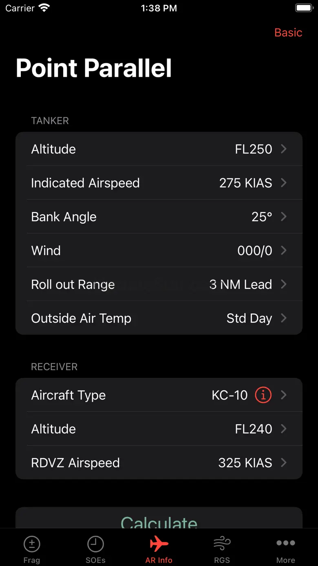The image size is (318, 566).
Task: Select the AR Info airplane icon
Action: 159,544
